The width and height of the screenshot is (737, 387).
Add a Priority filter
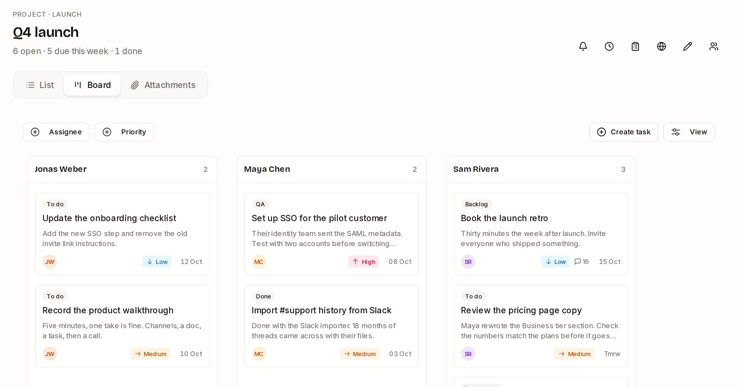tap(124, 132)
